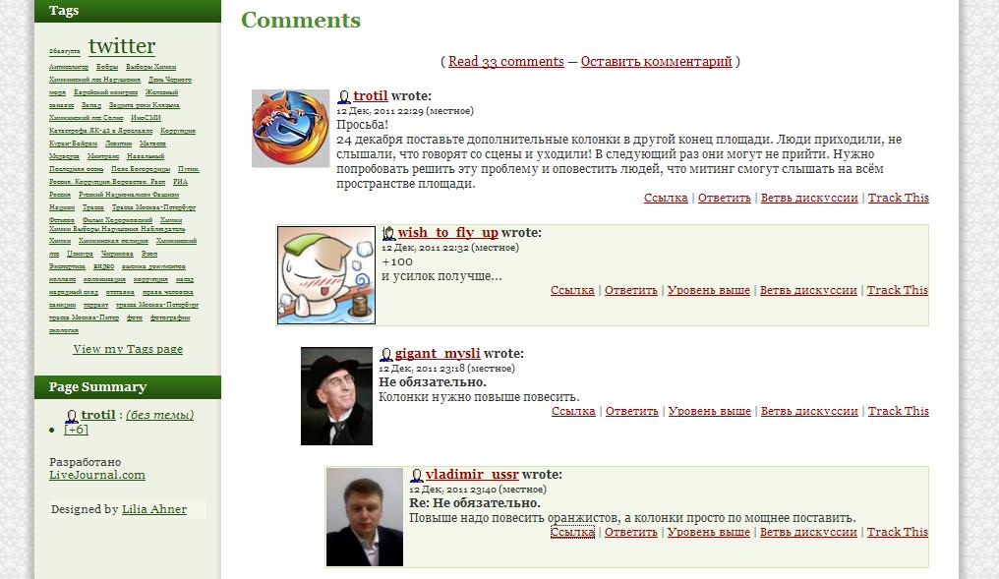Open wish_to_fly_up cartoon avatar image
This screenshot has height=579, width=999.
point(326,275)
